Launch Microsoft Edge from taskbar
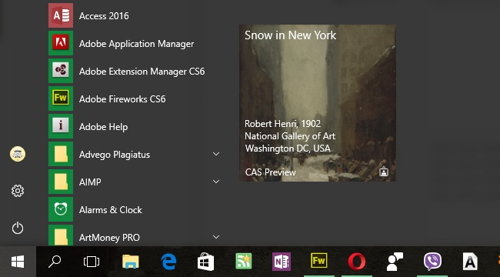 point(168,262)
